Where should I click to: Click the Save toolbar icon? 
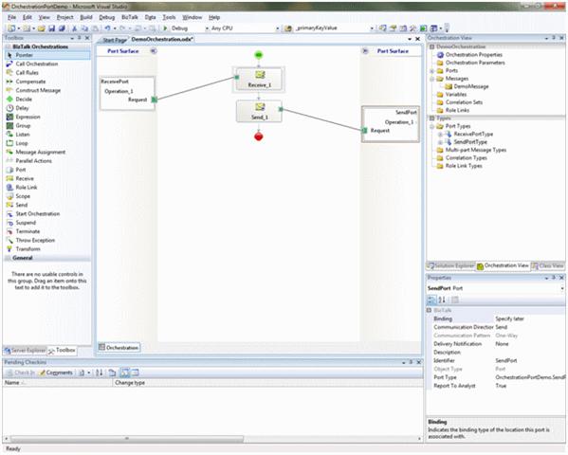[51, 28]
